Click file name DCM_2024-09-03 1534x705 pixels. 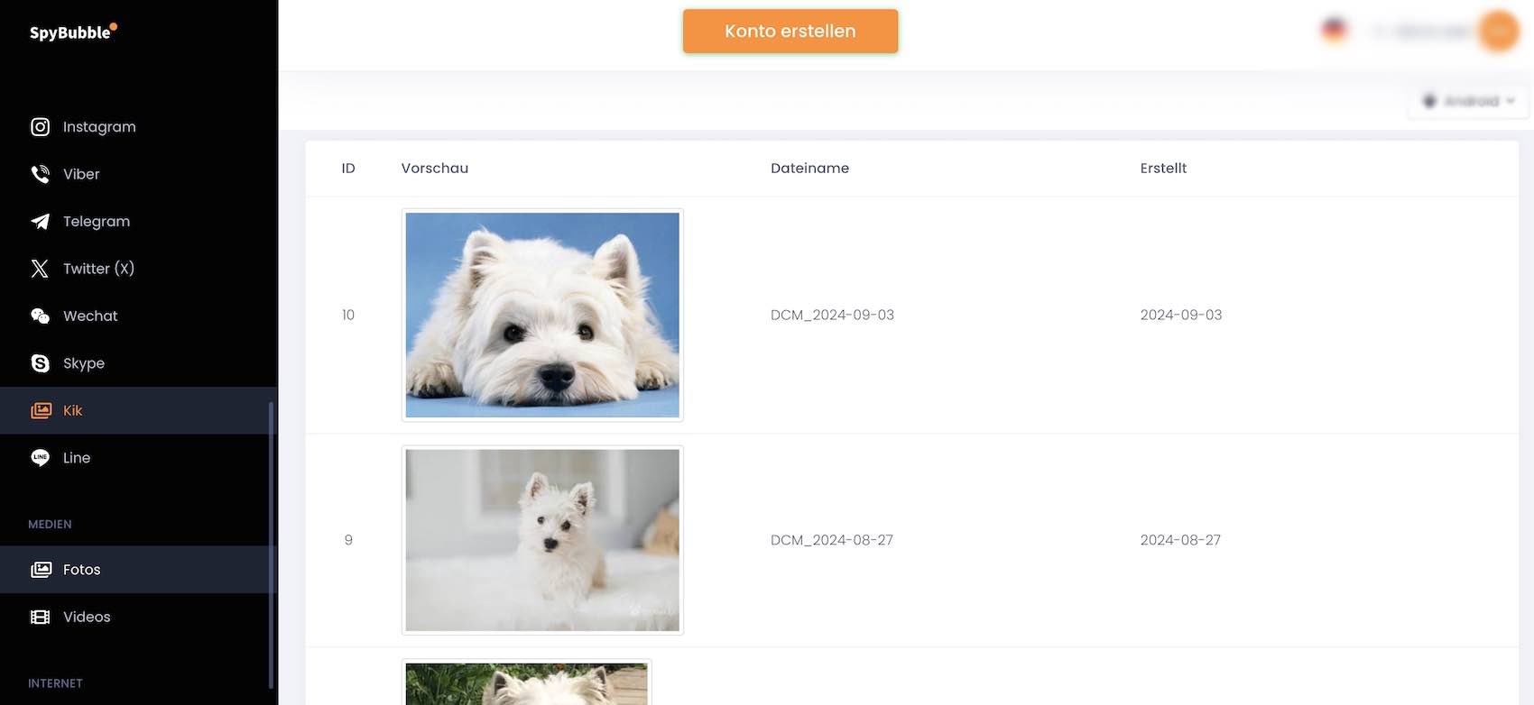832,316
